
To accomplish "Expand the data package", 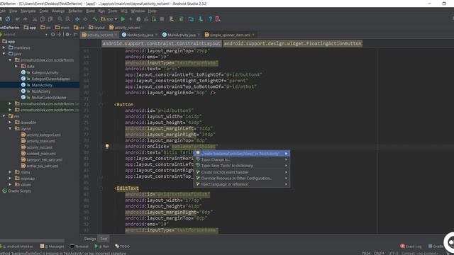I will pos(16,66).
